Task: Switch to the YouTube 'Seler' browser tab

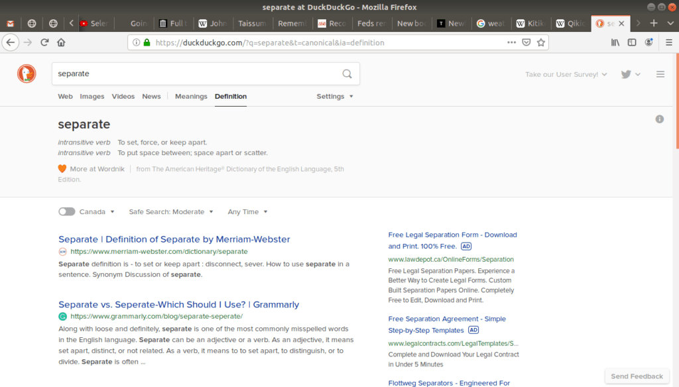Action: [95, 23]
